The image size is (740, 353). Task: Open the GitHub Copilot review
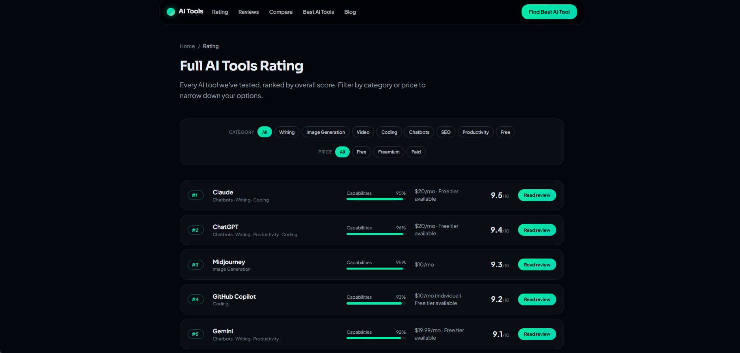pyautogui.click(x=537, y=299)
